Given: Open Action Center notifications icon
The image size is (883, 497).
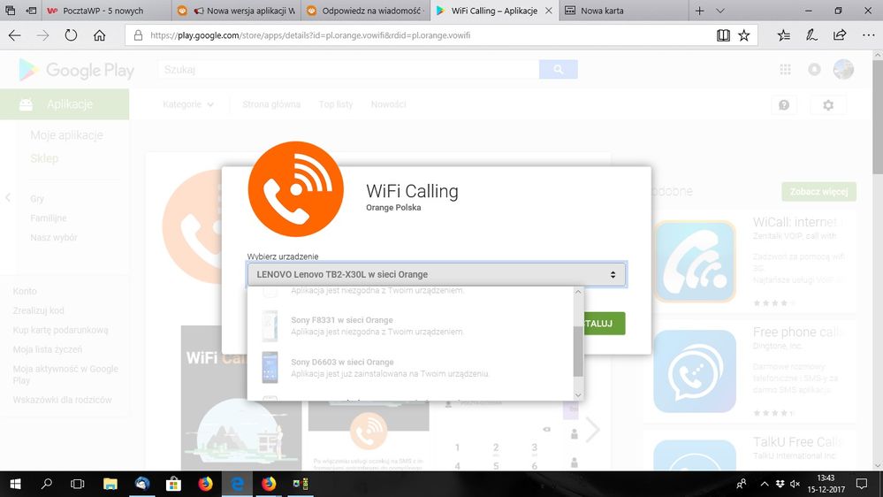Looking at the screenshot, I should (x=862, y=484).
